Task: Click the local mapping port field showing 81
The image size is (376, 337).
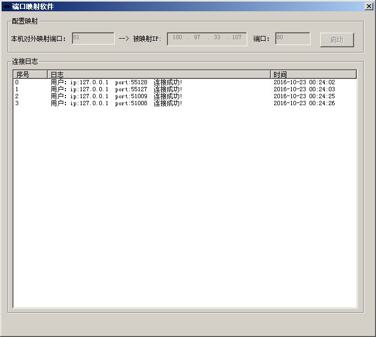Action: [93, 38]
